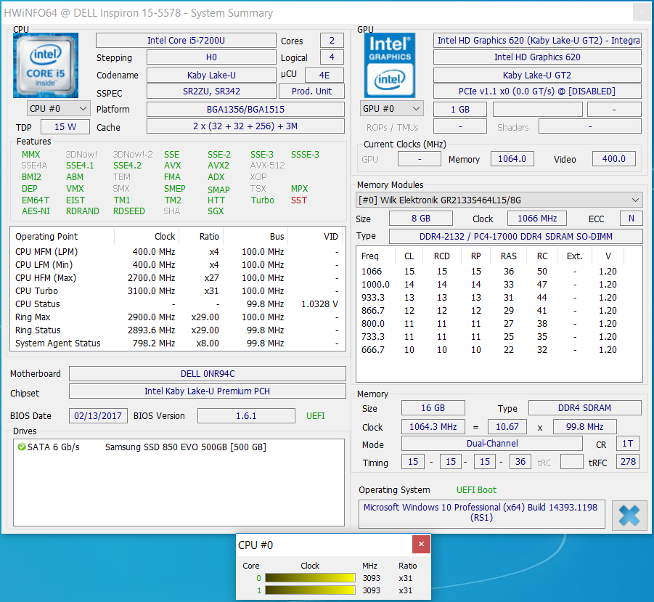Select the CPU Turbo operating point row
The width and height of the screenshot is (654, 602).
177,290
